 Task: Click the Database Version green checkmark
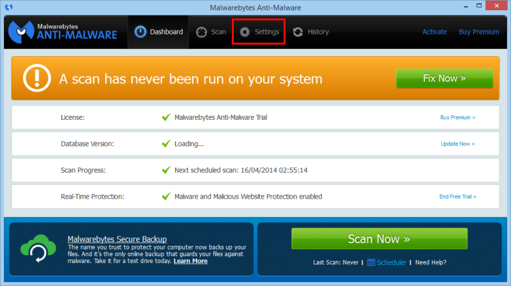coord(166,143)
